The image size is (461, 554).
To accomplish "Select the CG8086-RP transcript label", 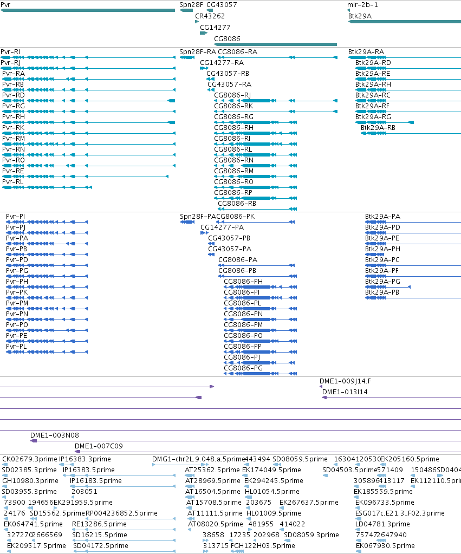I will click(233, 193).
